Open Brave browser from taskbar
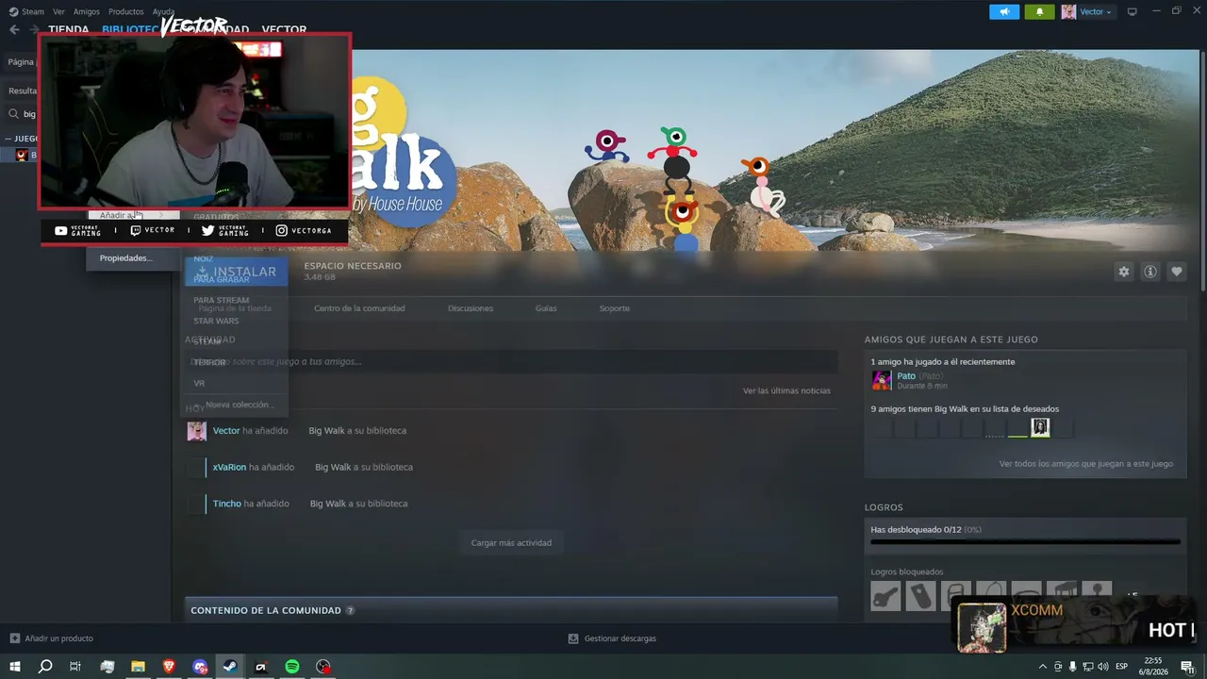Viewport: 1207px width, 679px height. [x=169, y=667]
